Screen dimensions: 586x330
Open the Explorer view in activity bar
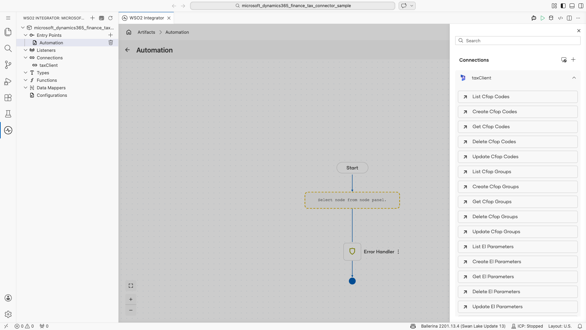tap(8, 32)
